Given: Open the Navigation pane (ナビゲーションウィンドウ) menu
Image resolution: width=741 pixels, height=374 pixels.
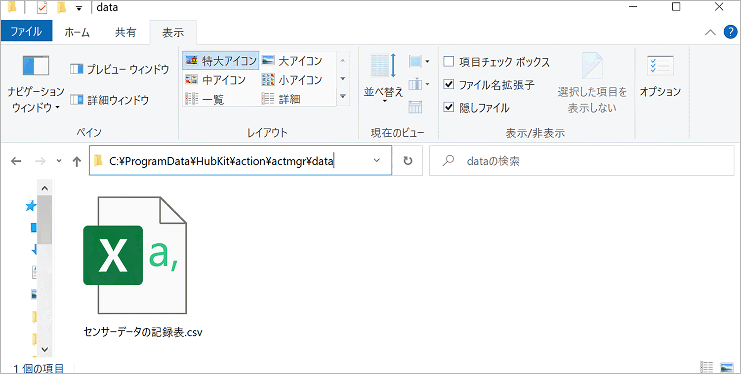Looking at the screenshot, I should [x=36, y=84].
